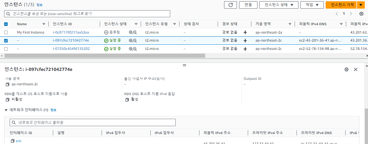Sort by 인스턴스 유형 column arrow
The height and width of the screenshot is (144, 368).
[174, 24]
